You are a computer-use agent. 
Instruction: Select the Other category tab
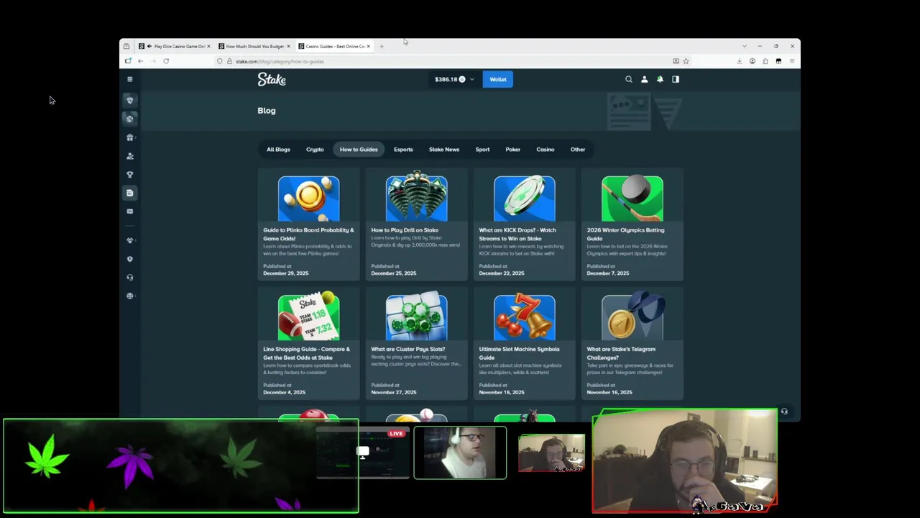578,150
